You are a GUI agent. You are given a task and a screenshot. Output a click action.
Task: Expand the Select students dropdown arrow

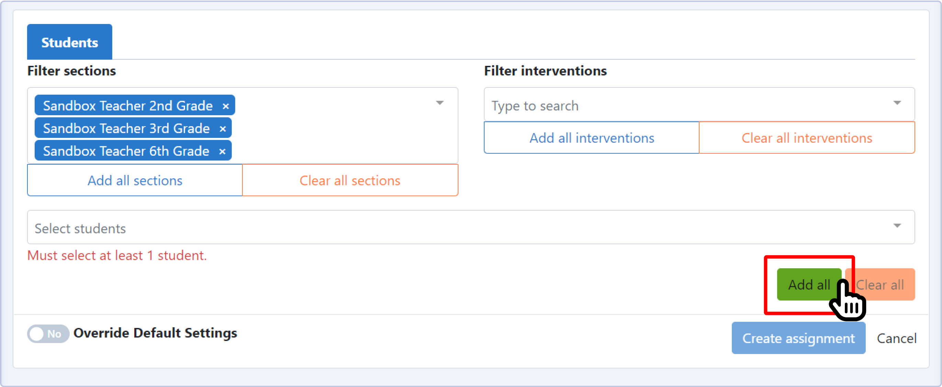point(897,226)
